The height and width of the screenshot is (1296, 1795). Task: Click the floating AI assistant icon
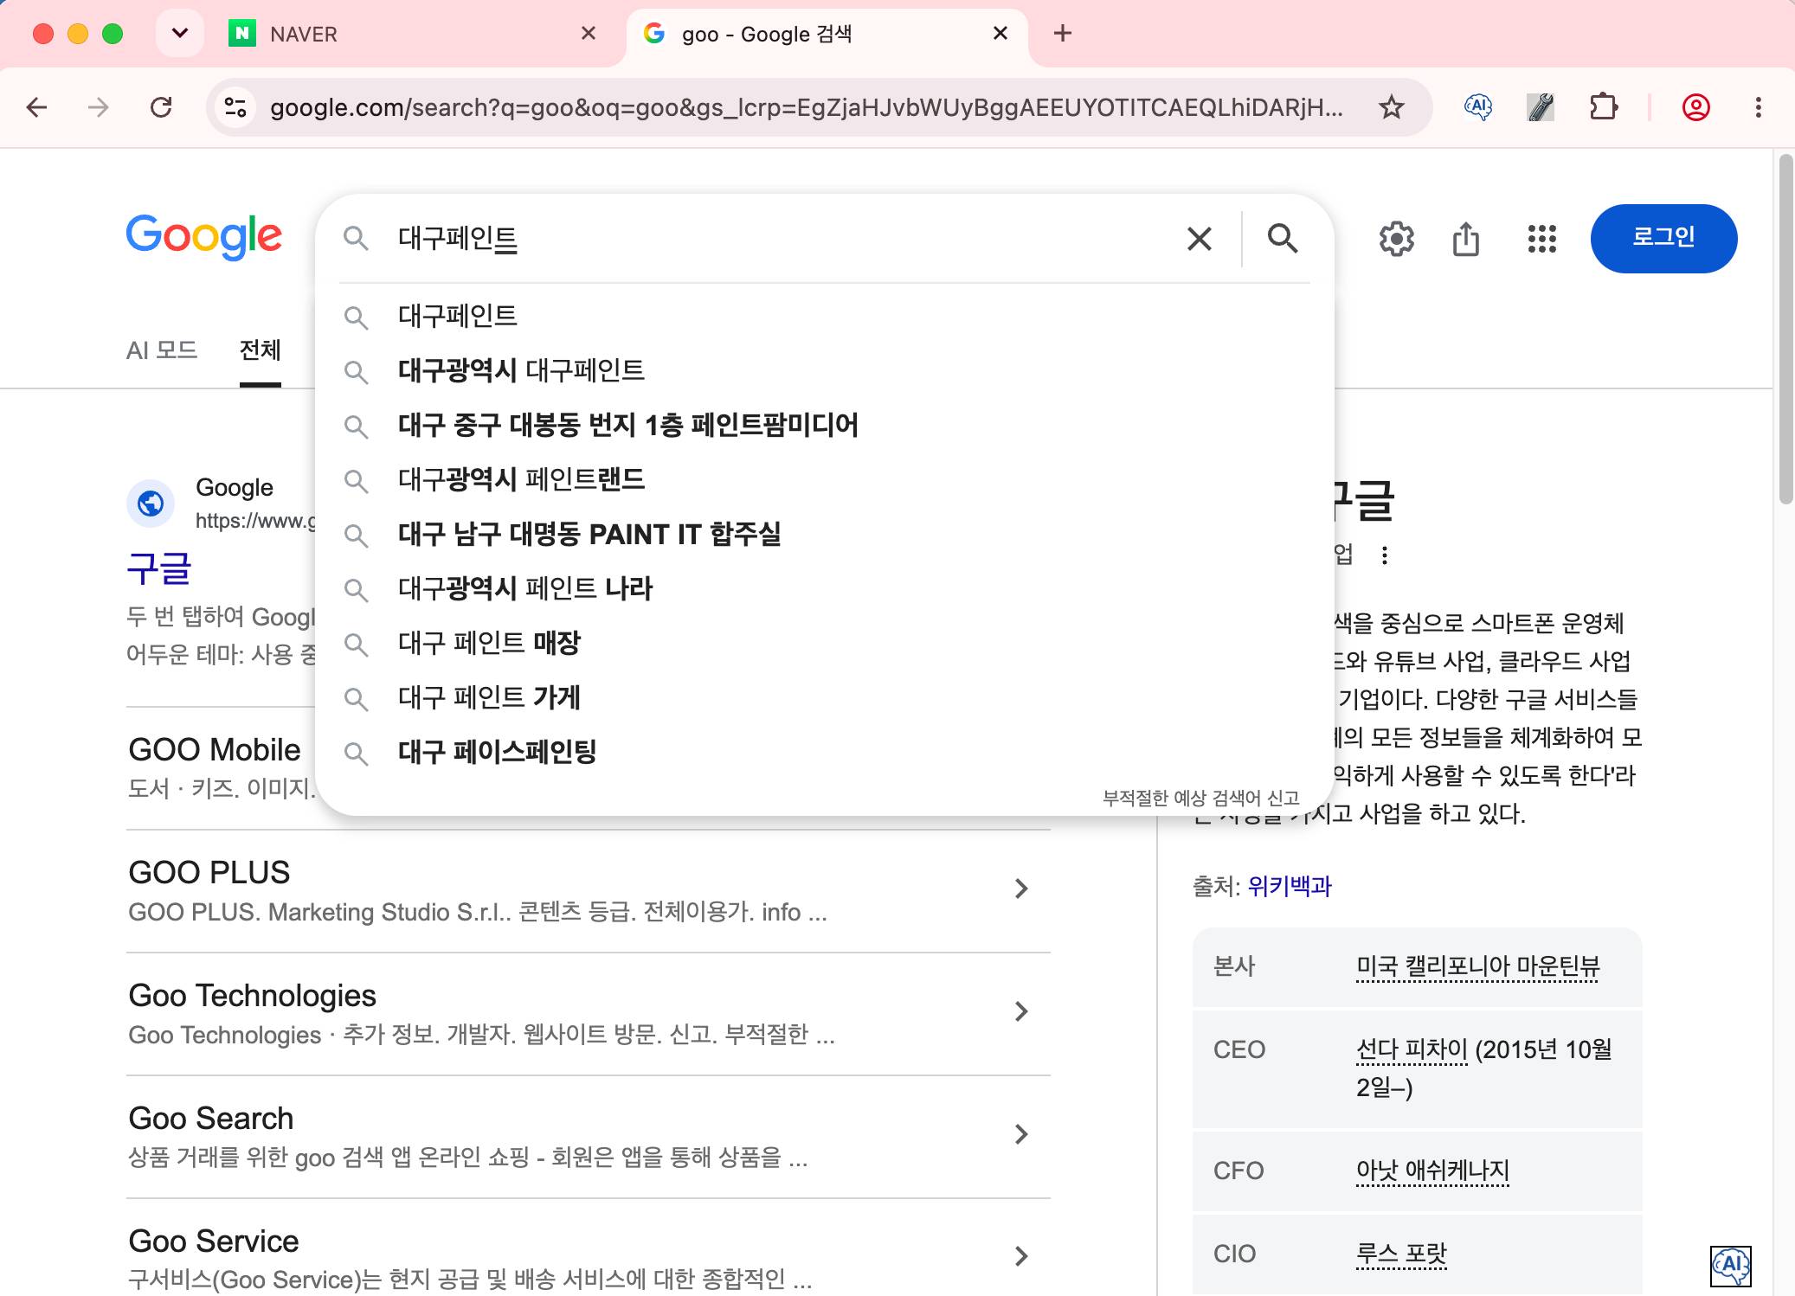1730,1266
